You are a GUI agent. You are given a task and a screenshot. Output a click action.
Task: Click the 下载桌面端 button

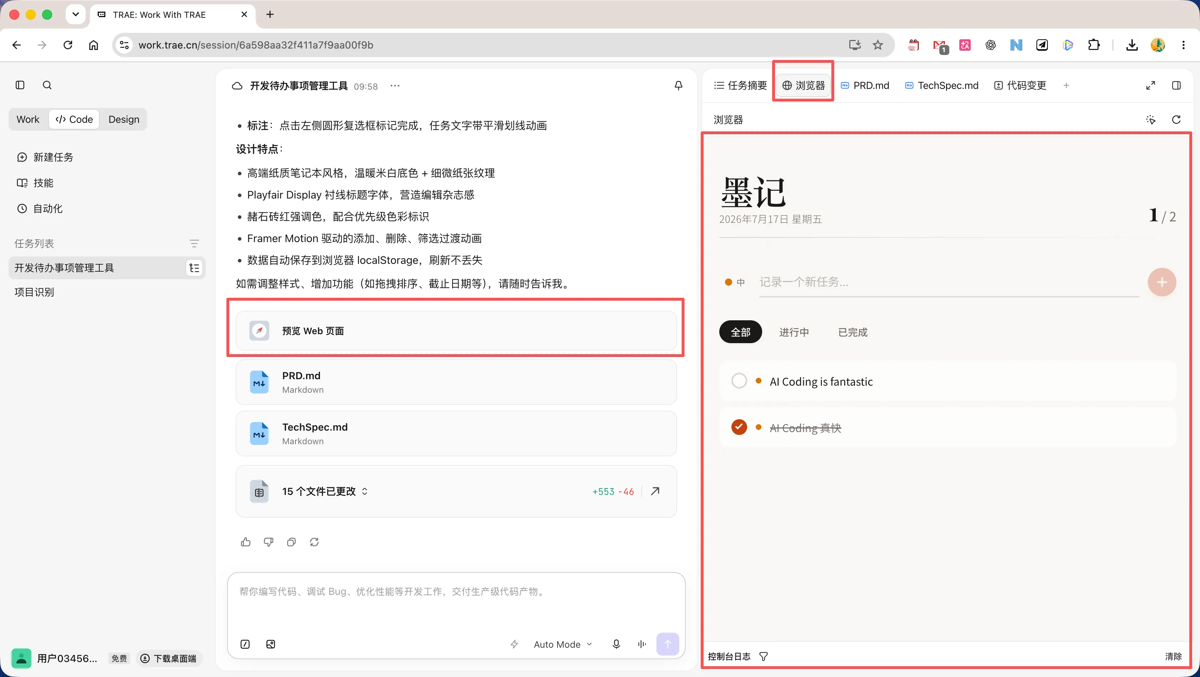coord(169,658)
